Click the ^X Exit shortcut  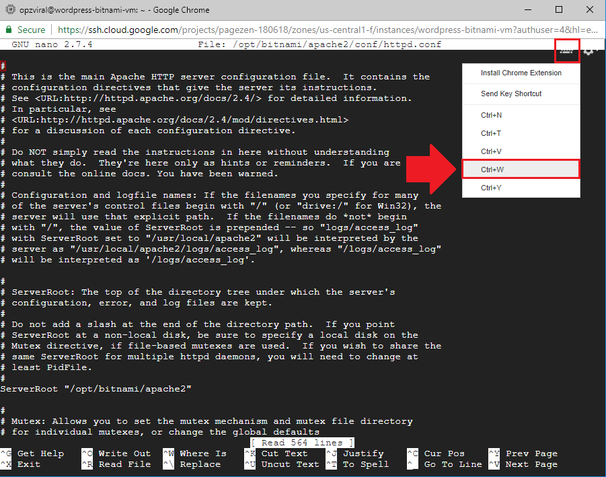click(x=20, y=464)
